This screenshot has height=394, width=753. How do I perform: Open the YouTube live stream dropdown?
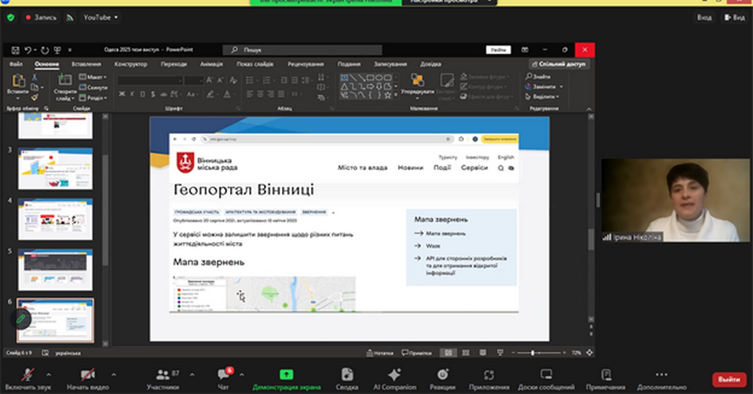pos(100,18)
